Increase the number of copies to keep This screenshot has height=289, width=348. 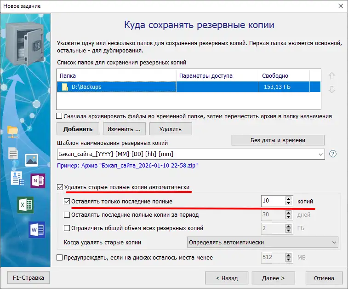288,199
